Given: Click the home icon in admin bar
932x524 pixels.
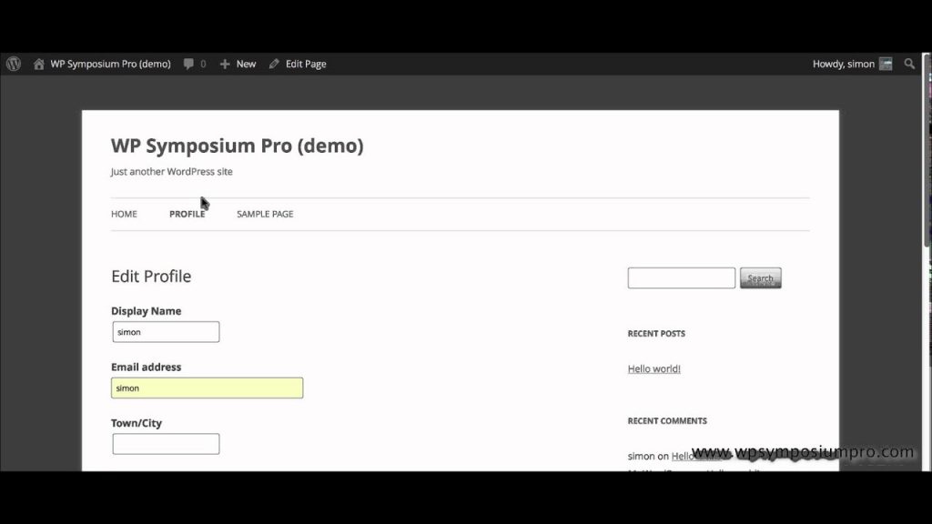Looking at the screenshot, I should coord(38,64).
